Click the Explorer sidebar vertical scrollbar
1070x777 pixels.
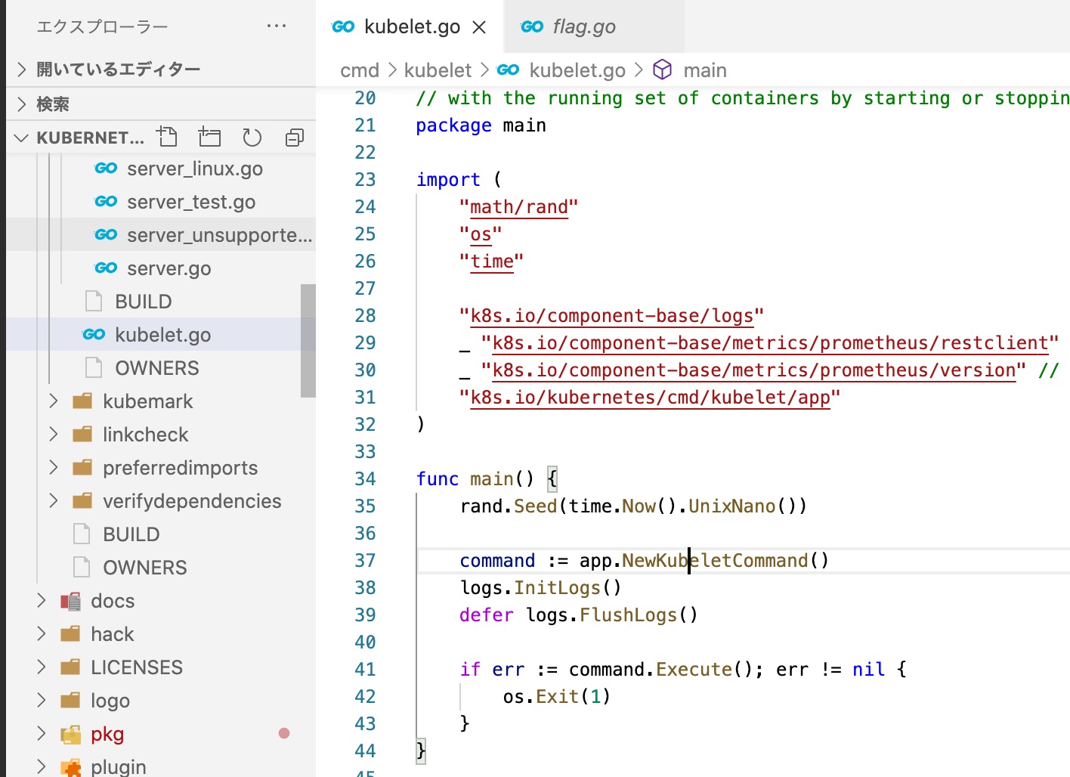tap(308, 341)
